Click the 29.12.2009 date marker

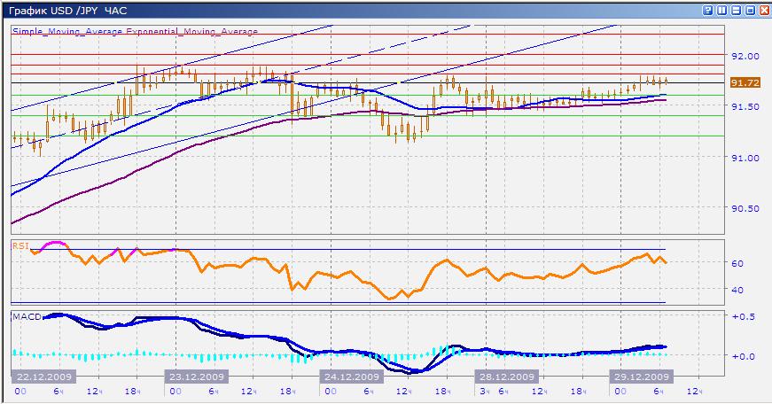pyautogui.click(x=643, y=376)
